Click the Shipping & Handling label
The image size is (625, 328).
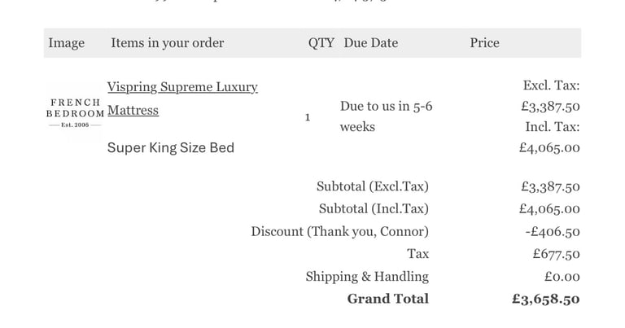(367, 276)
